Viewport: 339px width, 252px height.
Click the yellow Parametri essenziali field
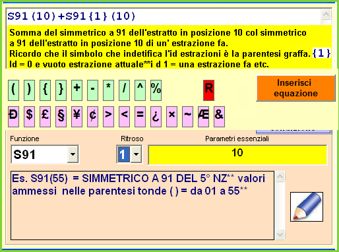tap(237, 154)
